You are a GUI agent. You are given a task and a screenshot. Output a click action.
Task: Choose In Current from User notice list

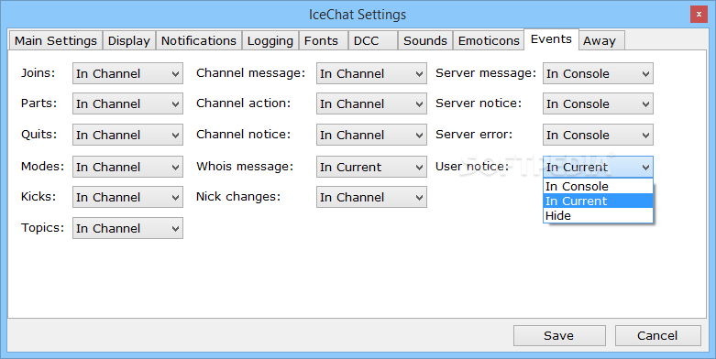[598, 201]
